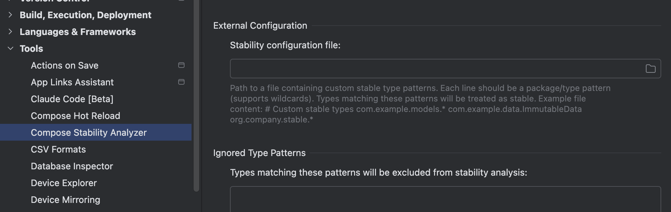Collapse the Tools section chevron
This screenshot has width=671, height=212.
coord(10,48)
